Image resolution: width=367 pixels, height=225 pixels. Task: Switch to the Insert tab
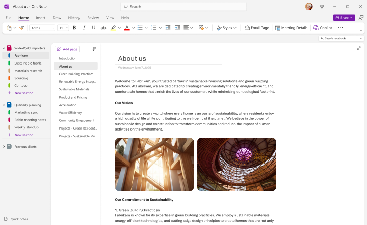40,18
